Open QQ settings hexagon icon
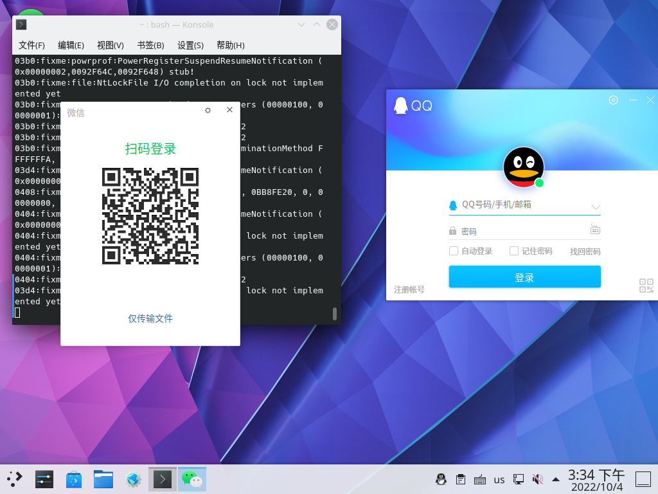 [613, 100]
